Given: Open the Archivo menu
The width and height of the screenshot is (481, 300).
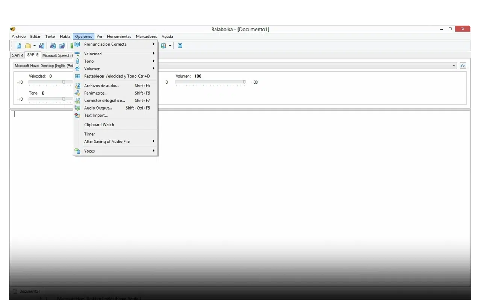Looking at the screenshot, I should coord(19,37).
